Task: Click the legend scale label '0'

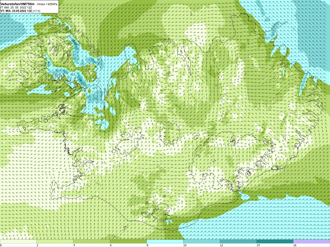Action: (1, 245)
